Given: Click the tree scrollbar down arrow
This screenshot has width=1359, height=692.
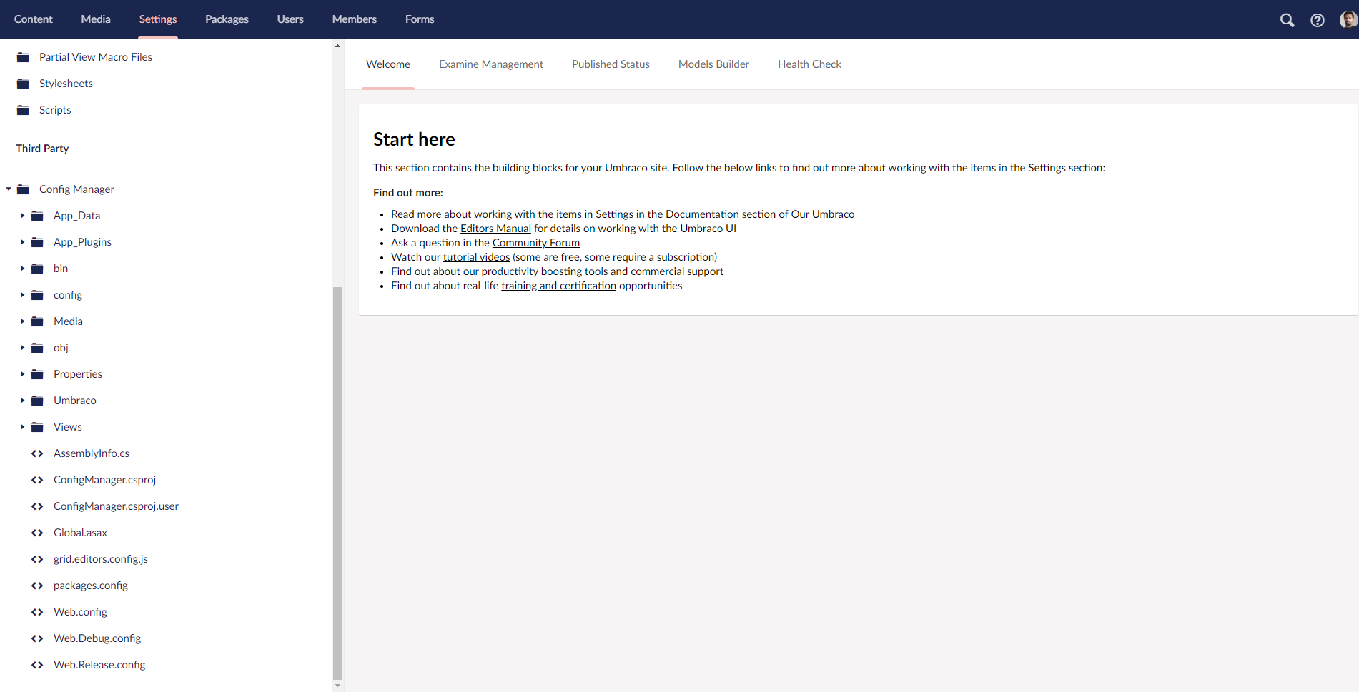Looking at the screenshot, I should (x=337, y=686).
